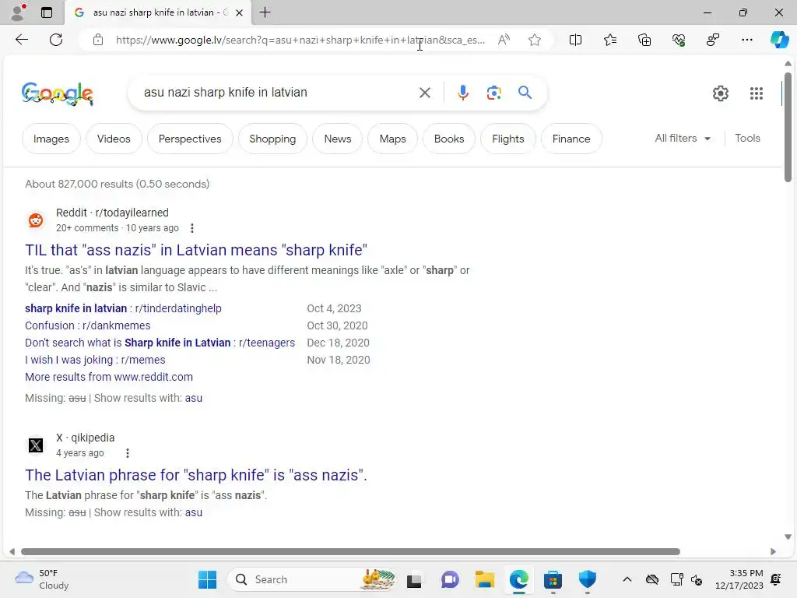Filter results by Maps

click(392, 139)
